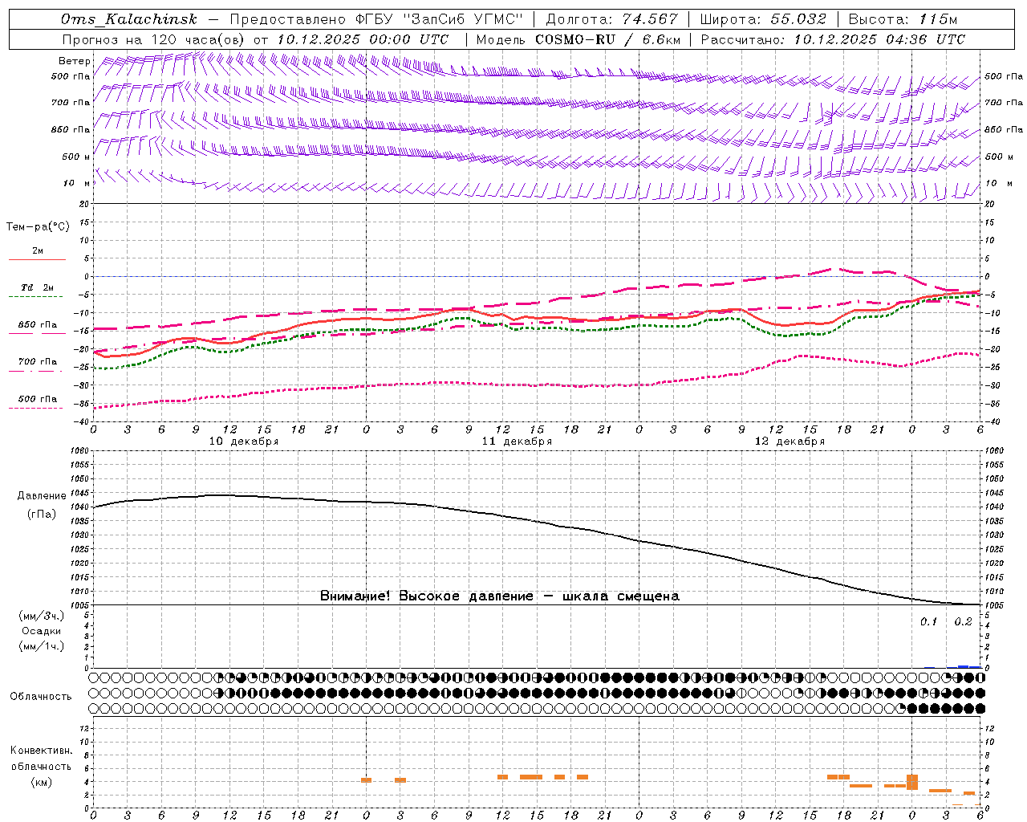Click the 500 м wind level label on the left
The width and height of the screenshot is (1027, 822).
point(76,157)
